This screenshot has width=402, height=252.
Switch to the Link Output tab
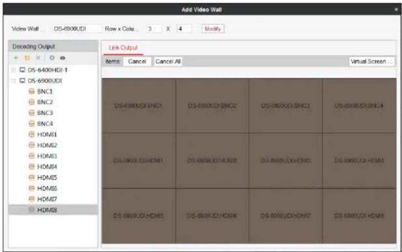123,48
